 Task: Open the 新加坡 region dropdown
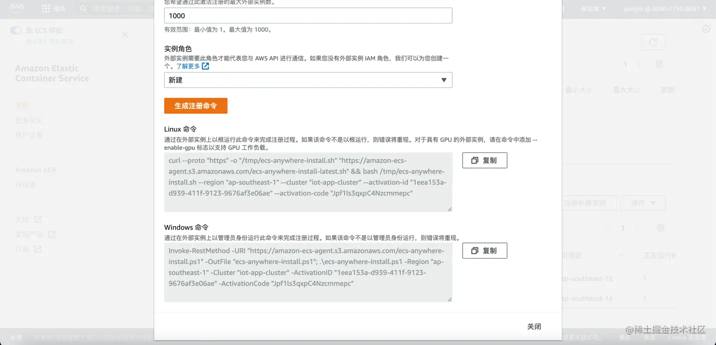[593, 8]
